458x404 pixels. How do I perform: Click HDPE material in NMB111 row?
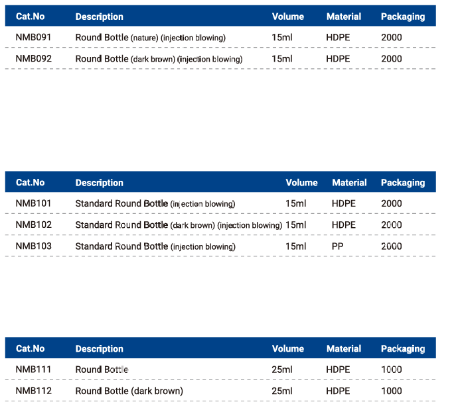338,370
